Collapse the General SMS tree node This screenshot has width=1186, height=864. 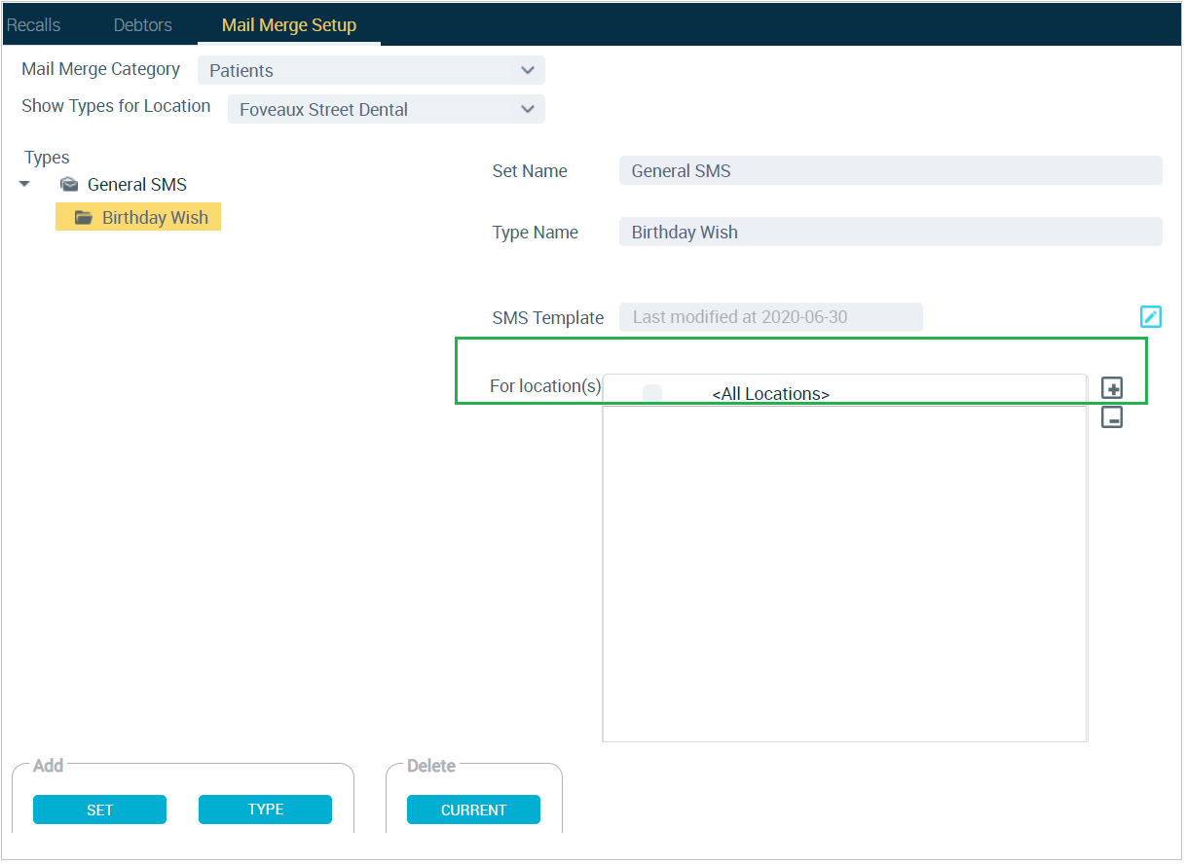point(25,184)
